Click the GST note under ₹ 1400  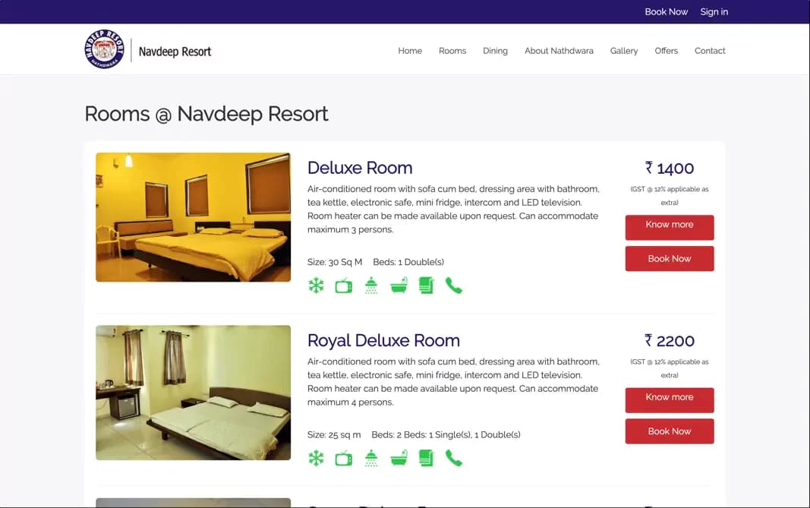tap(670, 196)
